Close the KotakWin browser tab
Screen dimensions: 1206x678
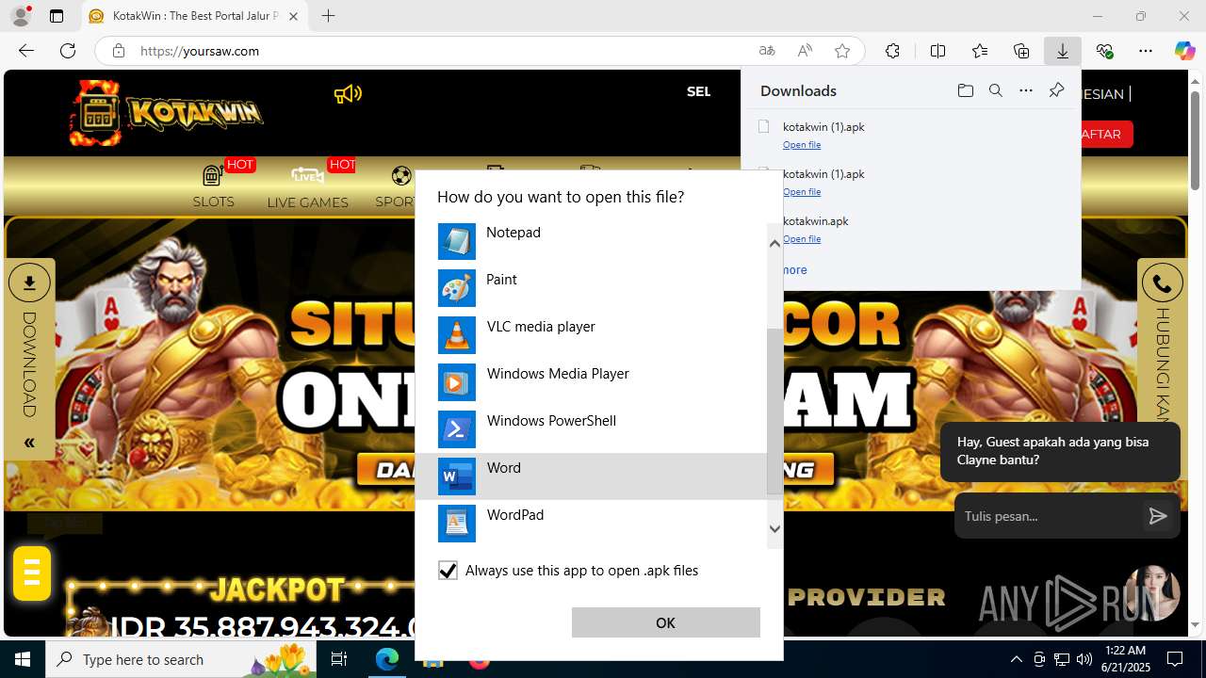(x=293, y=16)
